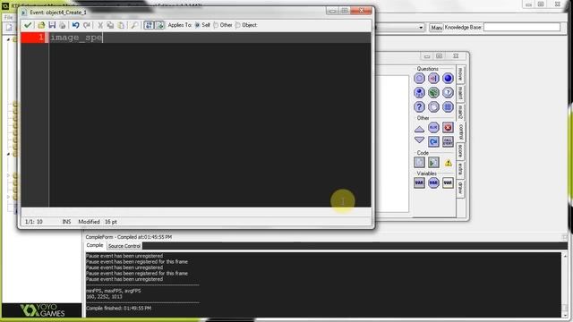Viewport: 573px width, 322px height.
Task: Open the Source Control tab
Action: [x=124, y=246]
